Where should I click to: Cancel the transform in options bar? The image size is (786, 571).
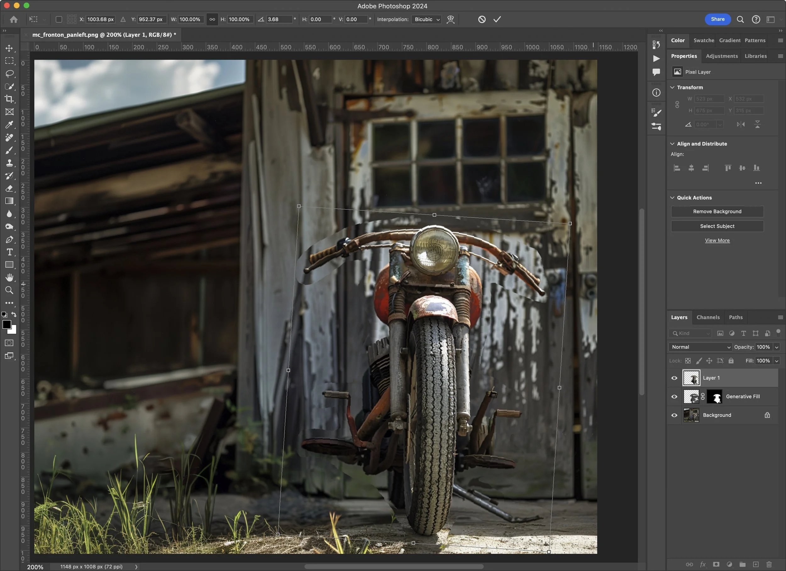482,19
